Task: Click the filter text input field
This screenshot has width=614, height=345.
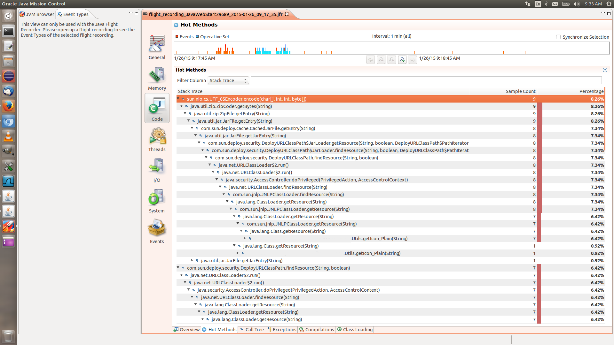Action: click(426, 80)
